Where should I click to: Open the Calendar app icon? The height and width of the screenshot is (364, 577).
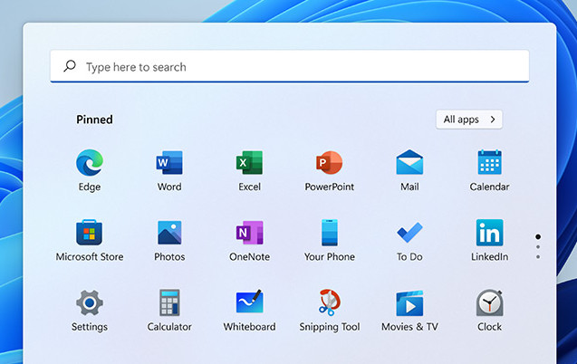(489, 162)
